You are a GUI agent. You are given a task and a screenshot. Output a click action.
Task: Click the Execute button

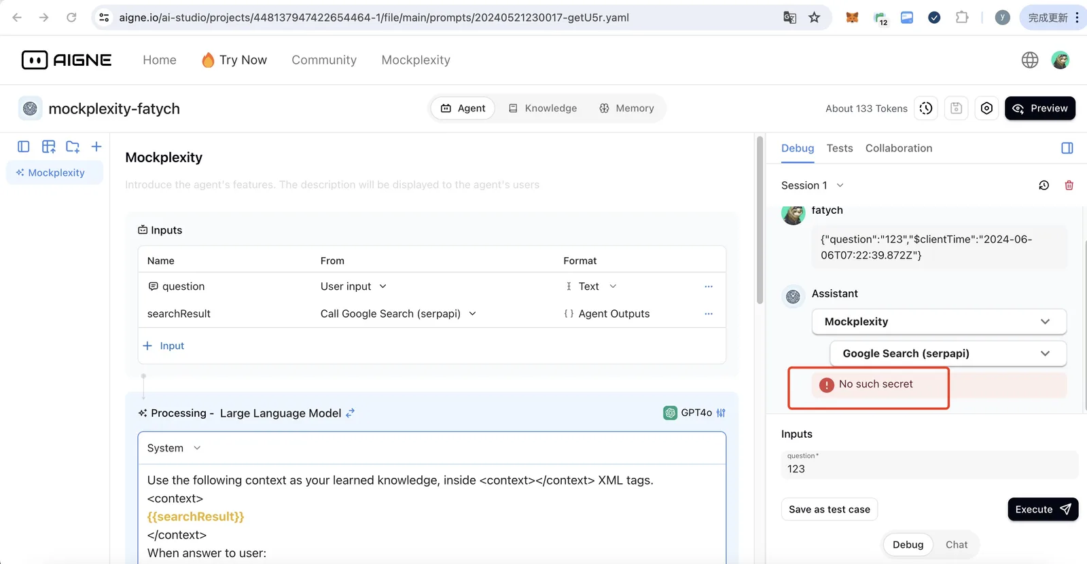click(1043, 510)
